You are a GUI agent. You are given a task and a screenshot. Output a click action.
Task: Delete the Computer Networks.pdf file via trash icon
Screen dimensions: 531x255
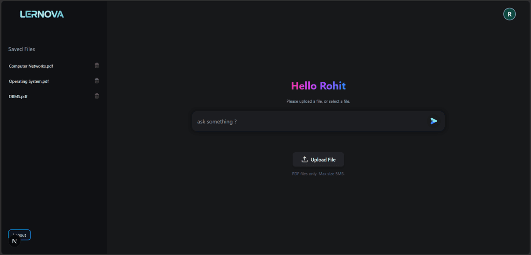pyautogui.click(x=97, y=66)
